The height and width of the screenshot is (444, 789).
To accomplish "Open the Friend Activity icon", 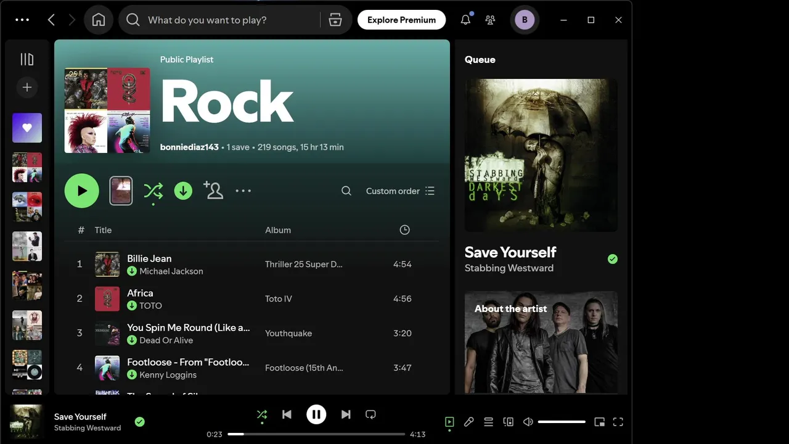I will coord(490,20).
